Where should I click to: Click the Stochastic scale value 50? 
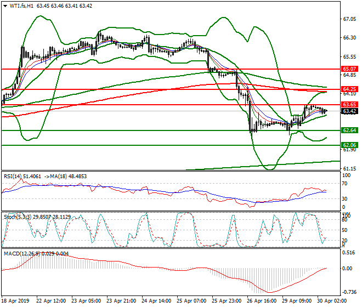pos(344,230)
